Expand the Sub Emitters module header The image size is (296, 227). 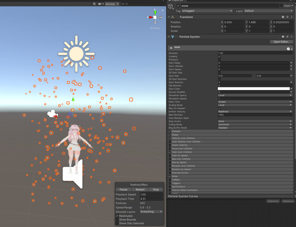click(231, 187)
